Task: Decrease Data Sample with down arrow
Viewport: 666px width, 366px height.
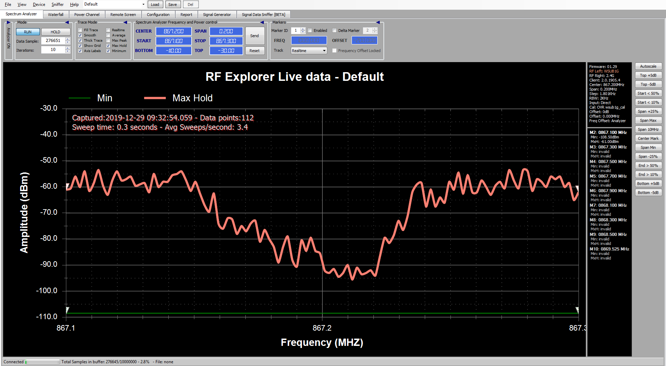Action: 68,42
